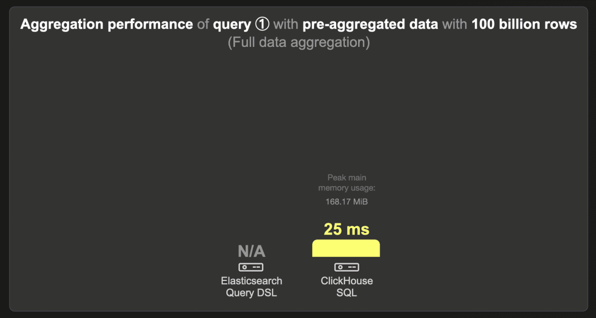Image resolution: width=596 pixels, height=318 pixels.
Task: Click the yellow ClickHouse performance bar
Action: [x=346, y=248]
